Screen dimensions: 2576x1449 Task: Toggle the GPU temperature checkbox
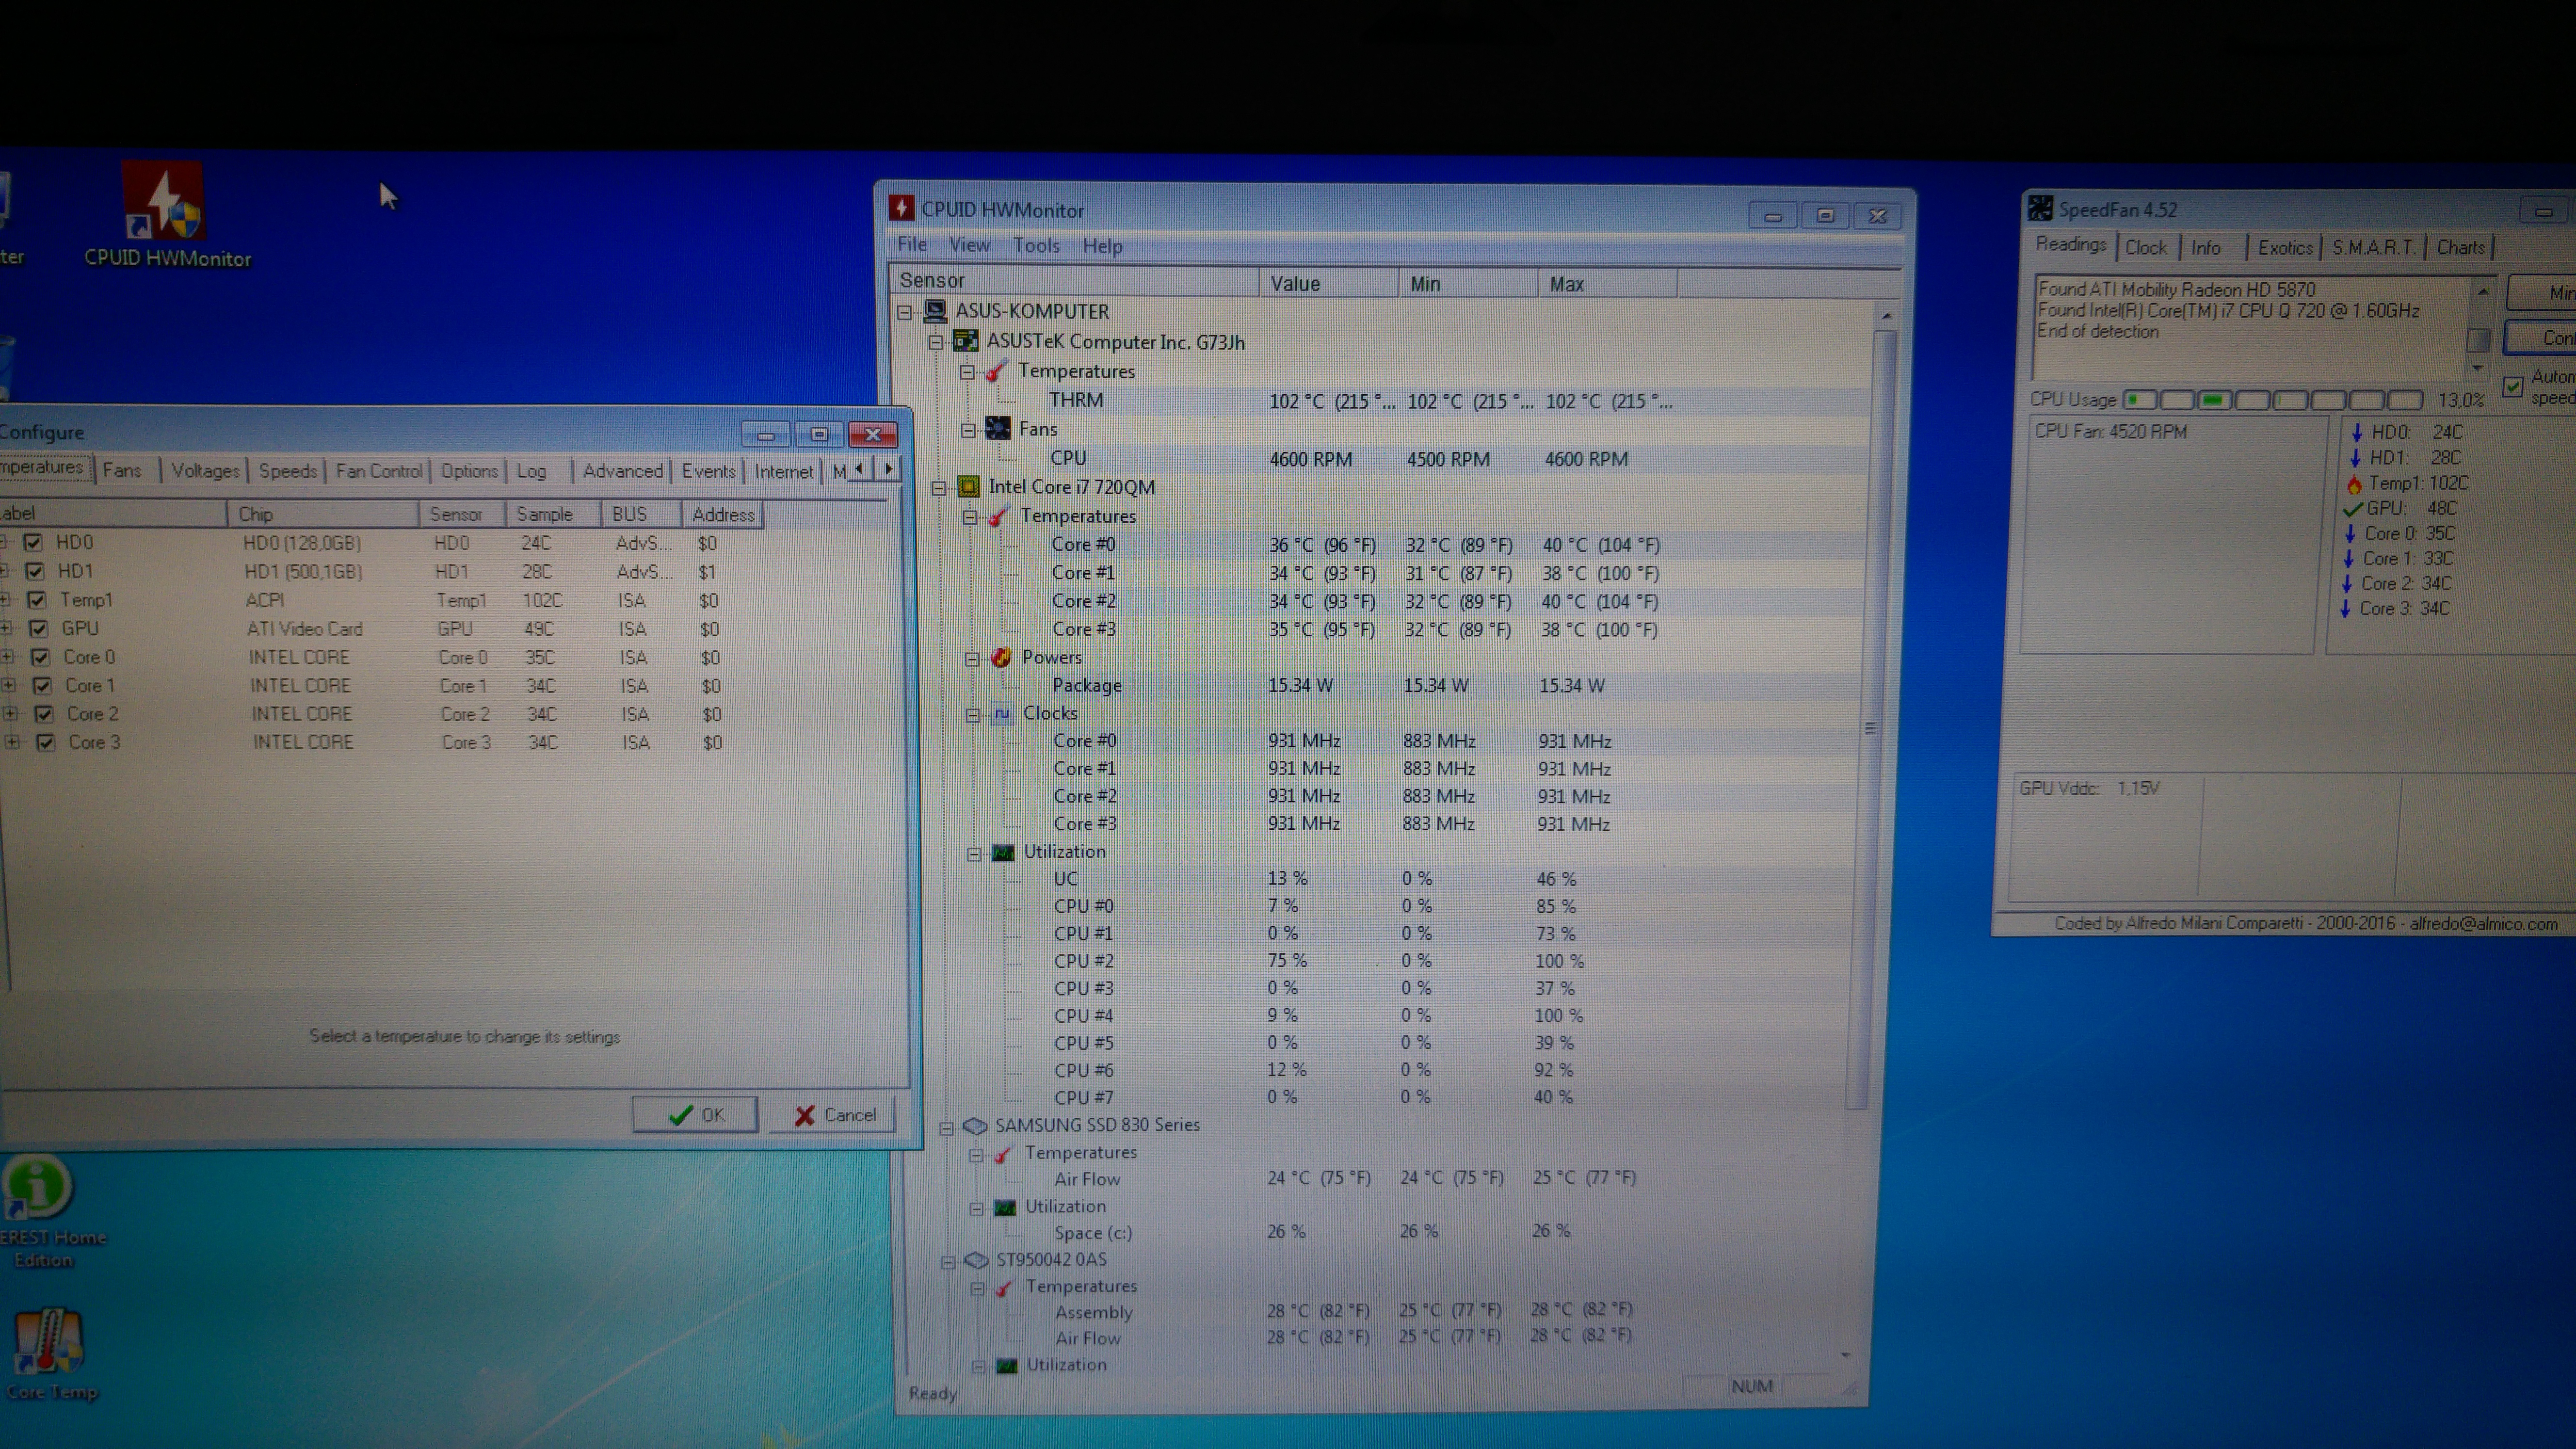[38, 629]
